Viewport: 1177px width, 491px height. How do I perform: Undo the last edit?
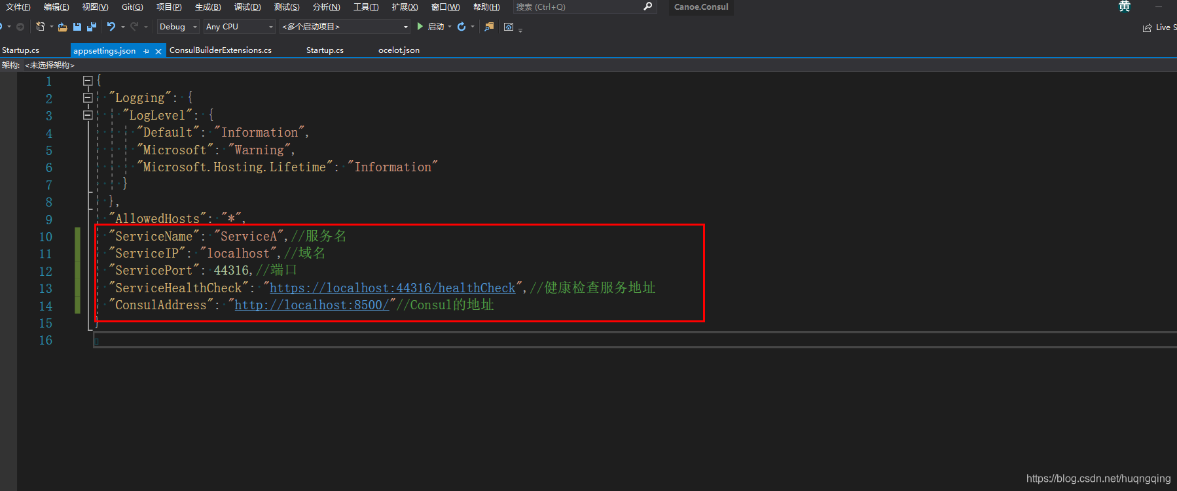[x=111, y=27]
